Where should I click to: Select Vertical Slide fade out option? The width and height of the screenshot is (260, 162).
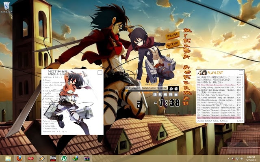(50, 126)
